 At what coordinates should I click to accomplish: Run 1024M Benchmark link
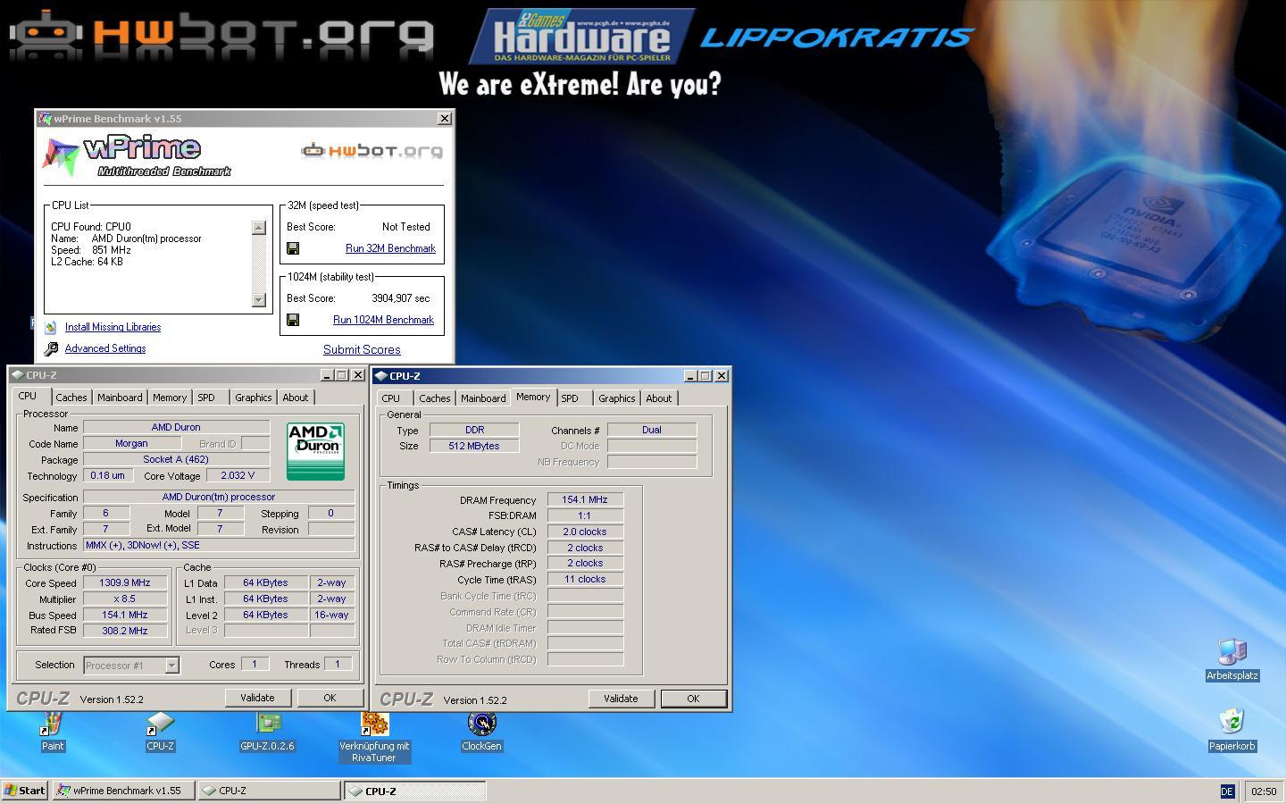383,320
